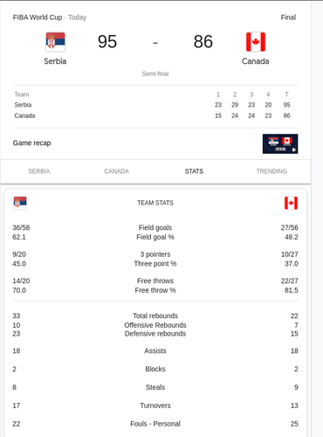Click the Serbia team name under flag

[55, 61]
